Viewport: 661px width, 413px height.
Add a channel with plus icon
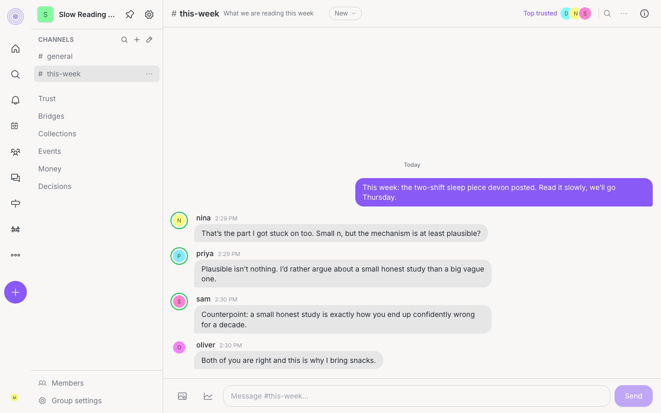pyautogui.click(x=137, y=40)
